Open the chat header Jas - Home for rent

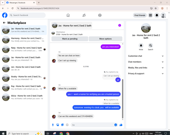pyautogui.click(x=72, y=26)
